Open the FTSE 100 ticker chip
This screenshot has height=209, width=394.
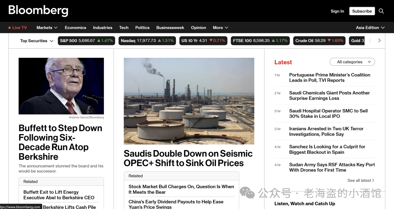[x=260, y=41]
